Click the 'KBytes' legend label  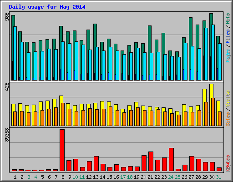tap(228, 163)
